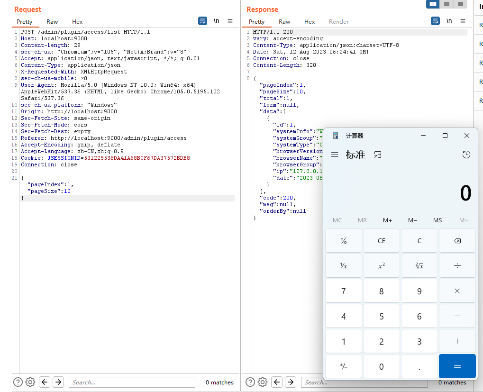This screenshot has width=483, height=392.
Task: Expand the first Inspector section
Action: [479, 24]
